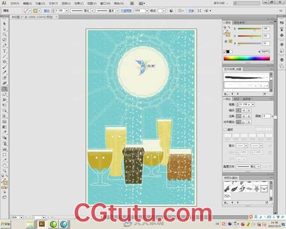Expand the opacity percentage dropdown
Image resolution: width=286 pixels, height=229 pixels.
(147, 11)
